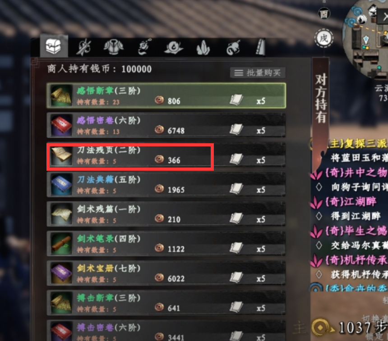The height and width of the screenshot is (341, 388).
Task: Click the 批量购买 bulk purchase button
Action: tap(258, 73)
